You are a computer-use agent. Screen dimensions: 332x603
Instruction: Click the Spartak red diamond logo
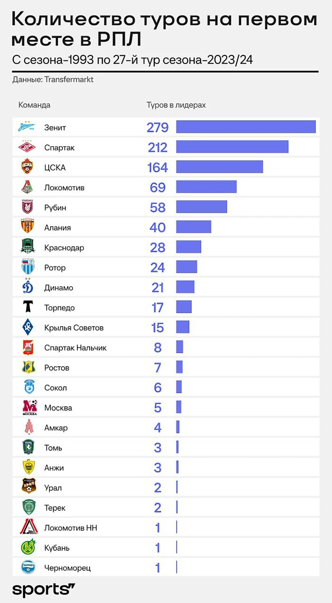pyautogui.click(x=27, y=147)
